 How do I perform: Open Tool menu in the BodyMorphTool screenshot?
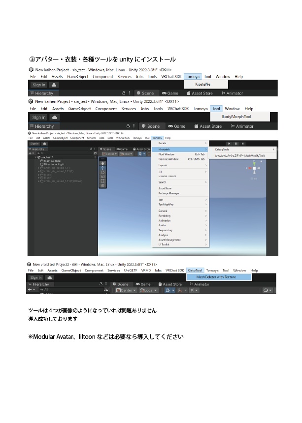[x=216, y=109]
